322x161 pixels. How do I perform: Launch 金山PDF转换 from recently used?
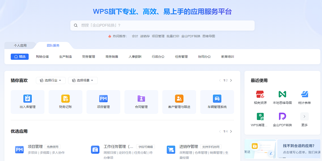pyautogui.click(x=282, y=117)
